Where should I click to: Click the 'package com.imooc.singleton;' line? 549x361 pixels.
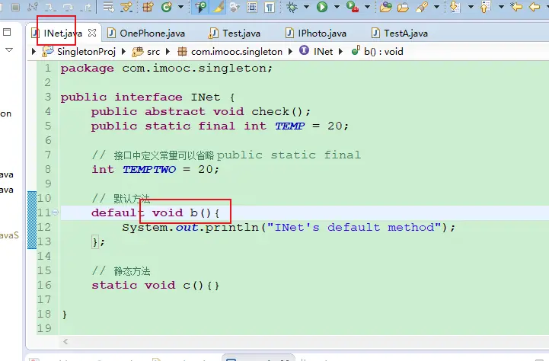(166, 68)
